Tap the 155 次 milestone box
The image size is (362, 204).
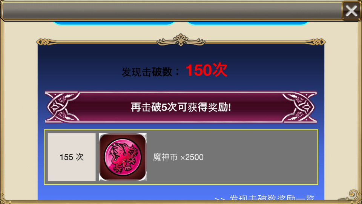(72, 157)
